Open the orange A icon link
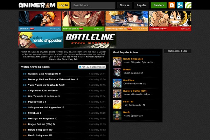Screen dimensions: 210x140 (172, 5)
